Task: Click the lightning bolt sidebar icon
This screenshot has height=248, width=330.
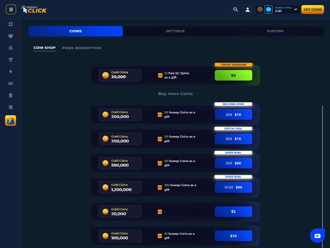Action: (11, 71)
